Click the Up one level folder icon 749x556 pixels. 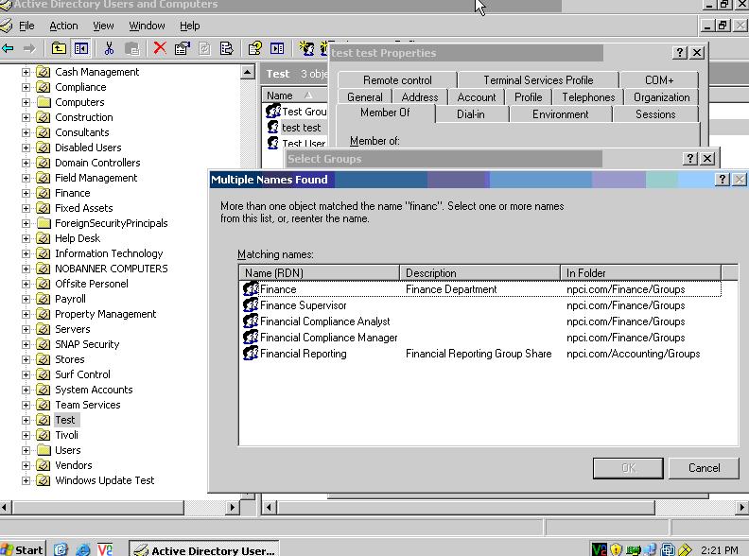[x=59, y=49]
